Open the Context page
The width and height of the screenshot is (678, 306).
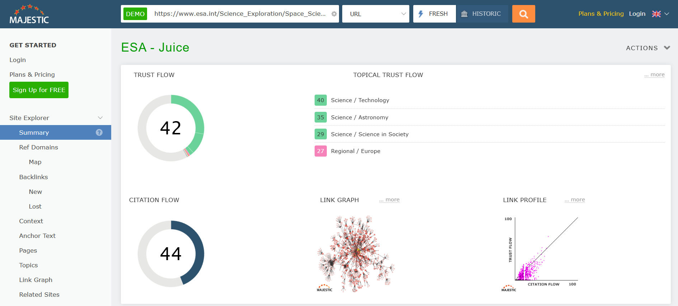(x=31, y=221)
